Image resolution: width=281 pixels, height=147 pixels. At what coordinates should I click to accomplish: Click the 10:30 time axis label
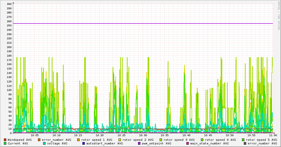click(x=143, y=135)
